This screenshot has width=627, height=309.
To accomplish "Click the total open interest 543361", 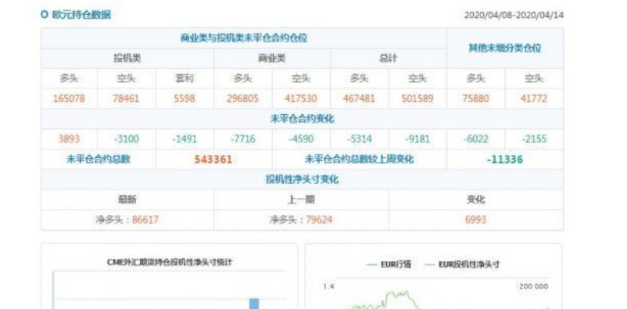I will pos(213,160).
